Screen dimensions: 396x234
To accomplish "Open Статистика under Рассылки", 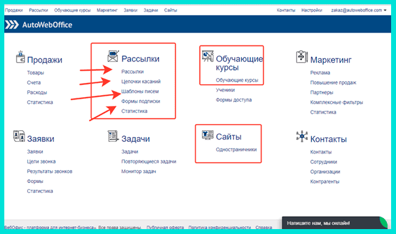I will 134,111.
